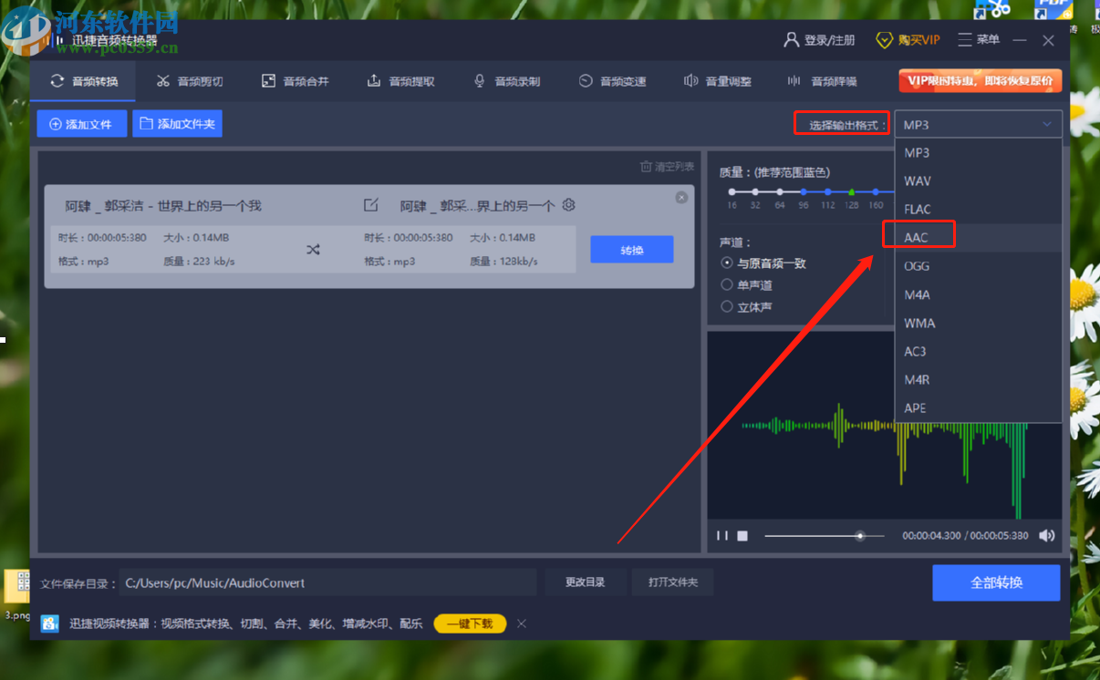Choose AAC from the format list
Viewport: 1100px width, 680px height.
pyautogui.click(x=918, y=237)
